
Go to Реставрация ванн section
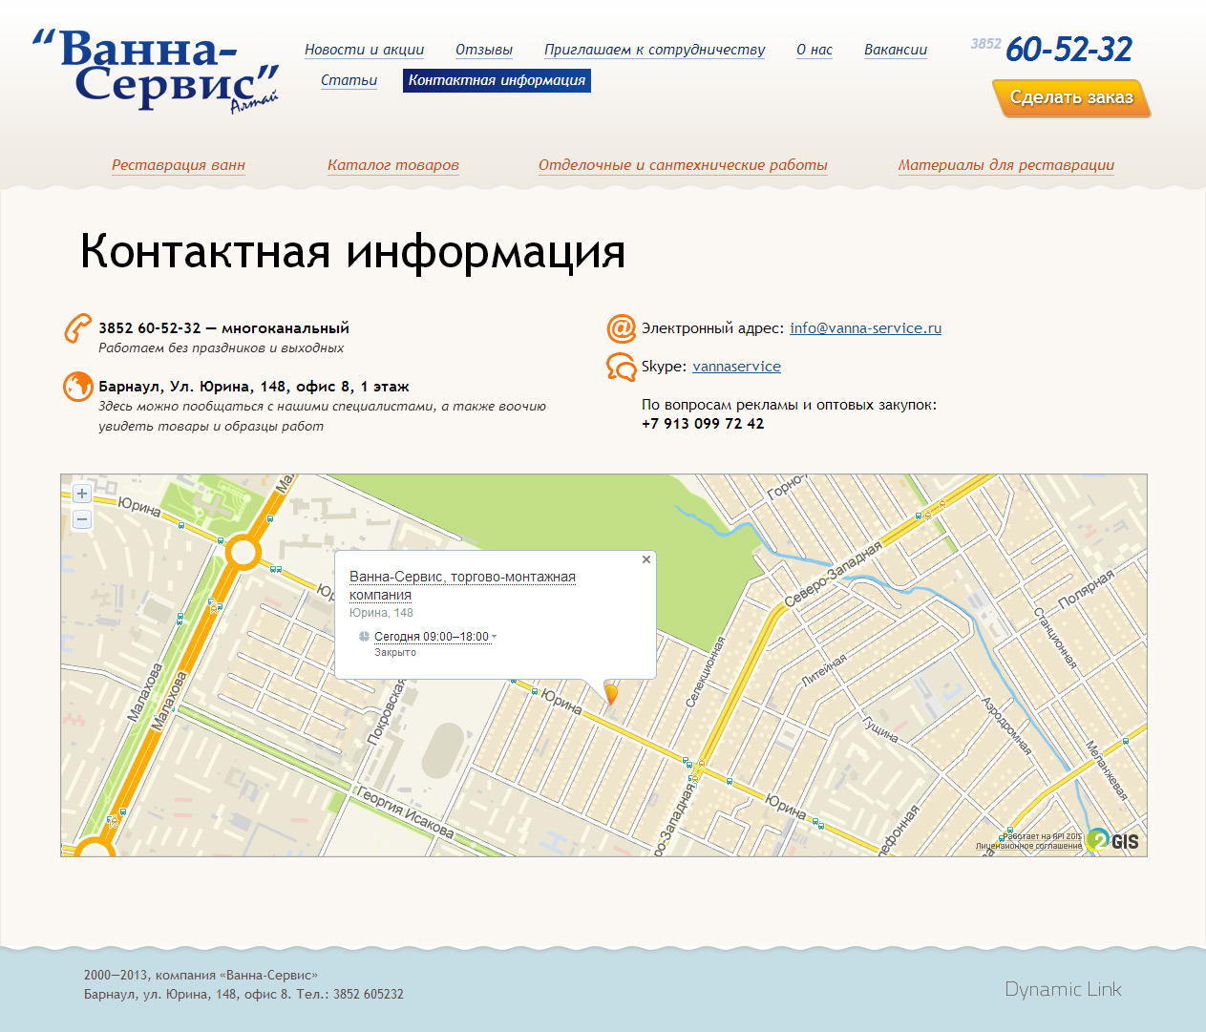point(179,165)
